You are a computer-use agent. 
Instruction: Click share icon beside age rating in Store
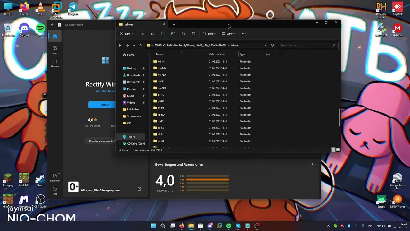pos(140,189)
